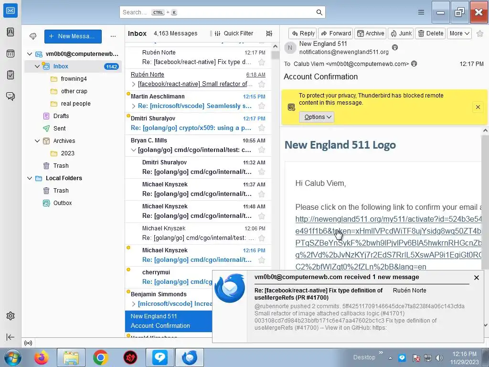This screenshot has width=489, height=367.
Task: Open Chrome from the taskbar
Action: click(x=100, y=357)
